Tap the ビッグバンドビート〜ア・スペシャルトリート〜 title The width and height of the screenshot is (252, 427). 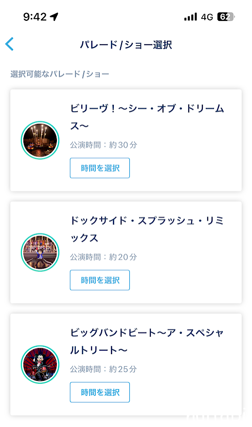[x=147, y=341]
